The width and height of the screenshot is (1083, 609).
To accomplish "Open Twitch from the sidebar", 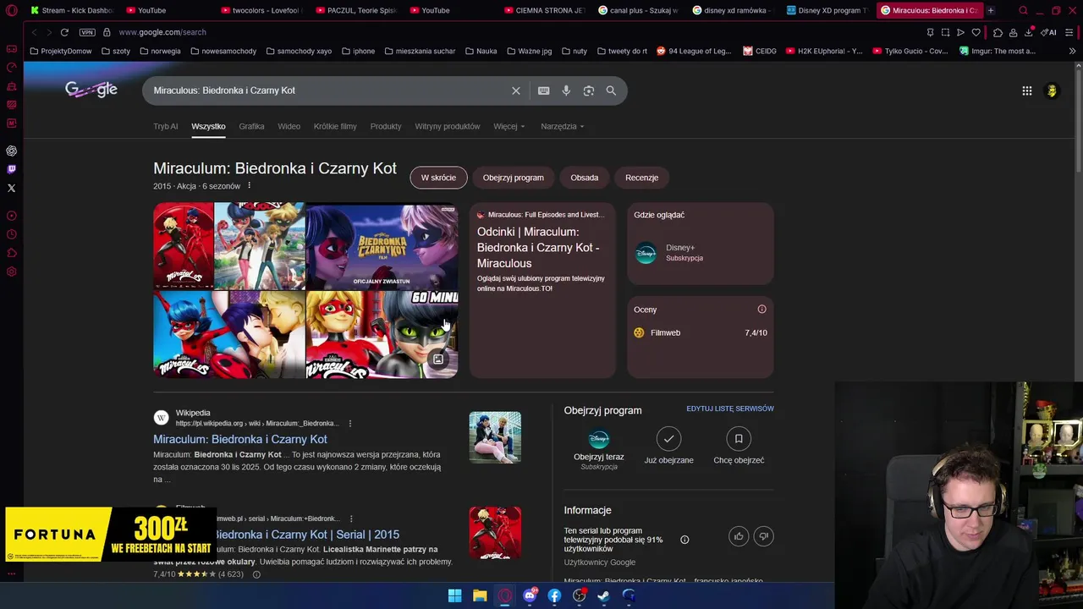I will pyautogui.click(x=12, y=169).
